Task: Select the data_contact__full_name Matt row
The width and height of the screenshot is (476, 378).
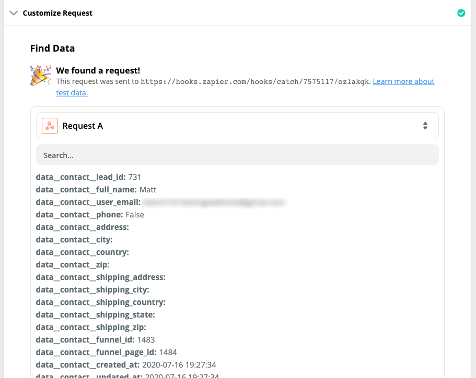Action: (x=96, y=190)
